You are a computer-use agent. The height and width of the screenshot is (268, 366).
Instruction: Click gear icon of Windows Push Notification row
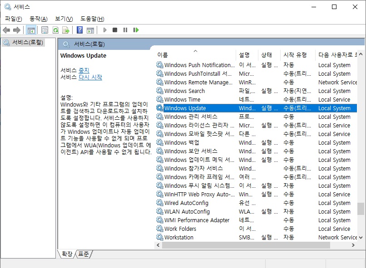pos(160,65)
